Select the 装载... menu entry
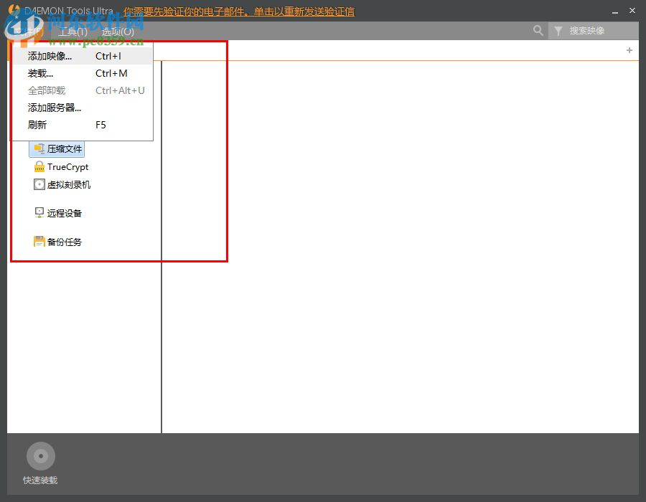The width and height of the screenshot is (646, 502). pos(82,73)
